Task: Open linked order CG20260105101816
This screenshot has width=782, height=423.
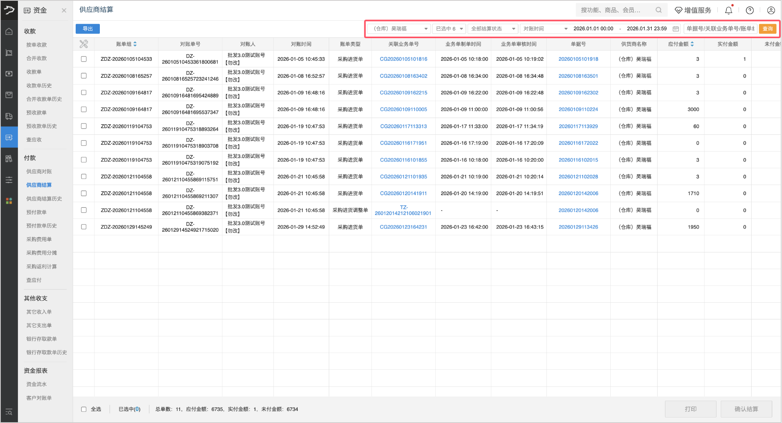Action: point(403,59)
